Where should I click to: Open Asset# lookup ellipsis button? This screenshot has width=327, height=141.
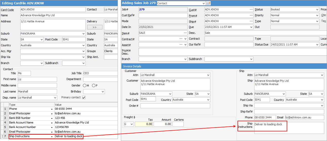(x=181, y=44)
